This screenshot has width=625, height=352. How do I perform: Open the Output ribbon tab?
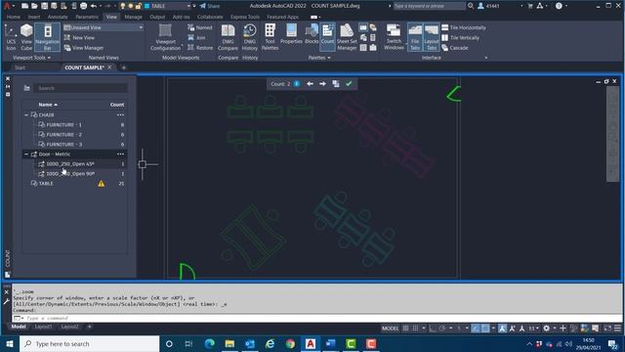[x=157, y=17]
